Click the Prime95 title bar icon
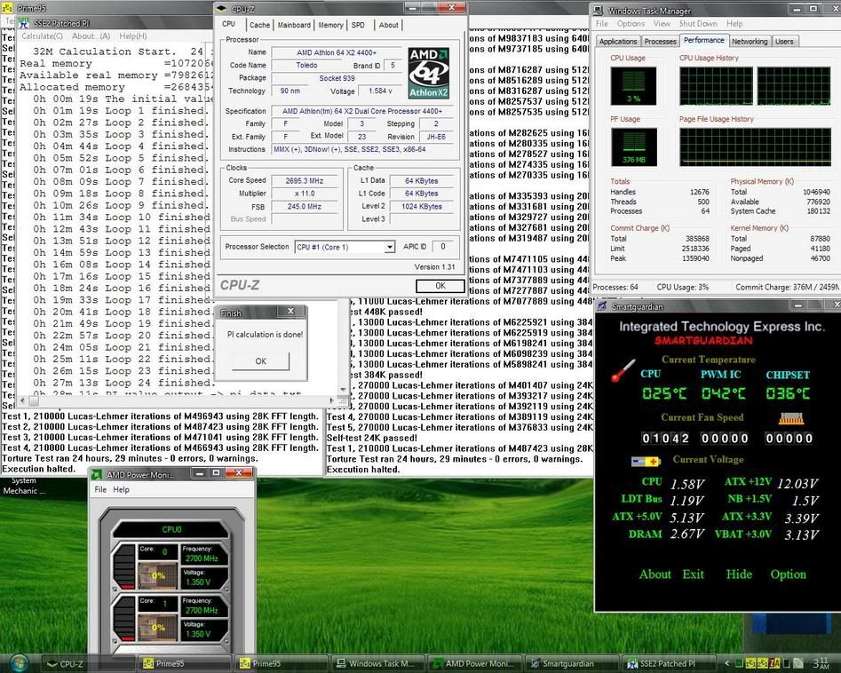The width and height of the screenshot is (841, 673). click(7, 8)
